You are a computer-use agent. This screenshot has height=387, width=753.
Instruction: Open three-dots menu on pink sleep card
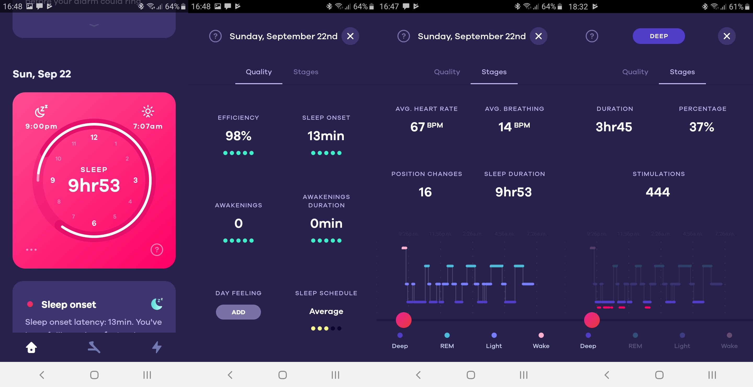pos(31,250)
